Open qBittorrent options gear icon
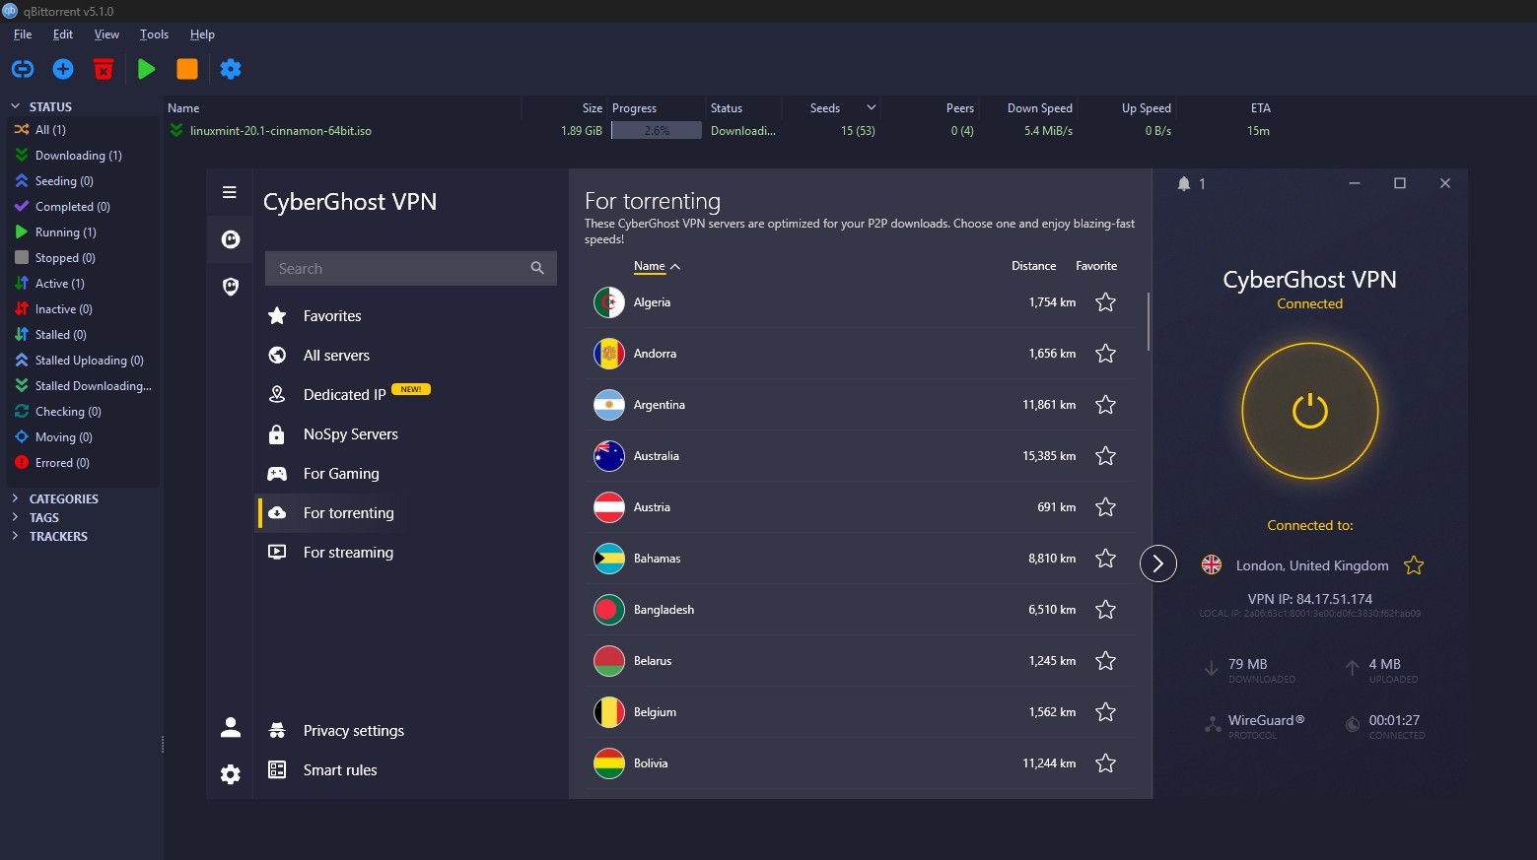This screenshot has width=1537, height=860. pos(231,69)
